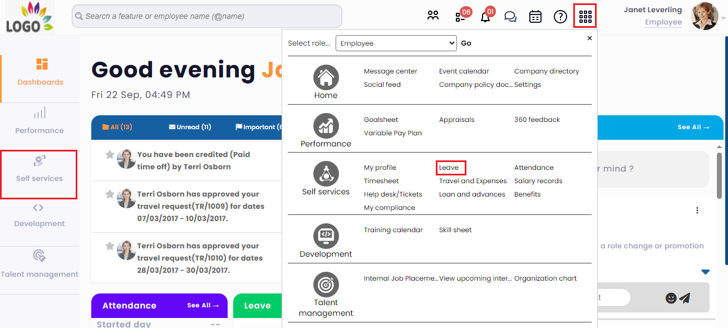Open the chat messages icon
The width and height of the screenshot is (728, 328).
[x=510, y=17]
